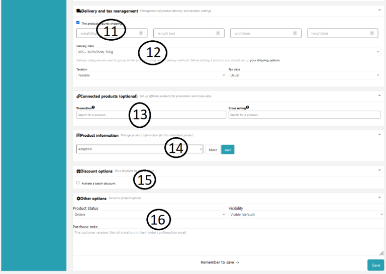Click the Product information list icon

pyautogui.click(x=78, y=135)
